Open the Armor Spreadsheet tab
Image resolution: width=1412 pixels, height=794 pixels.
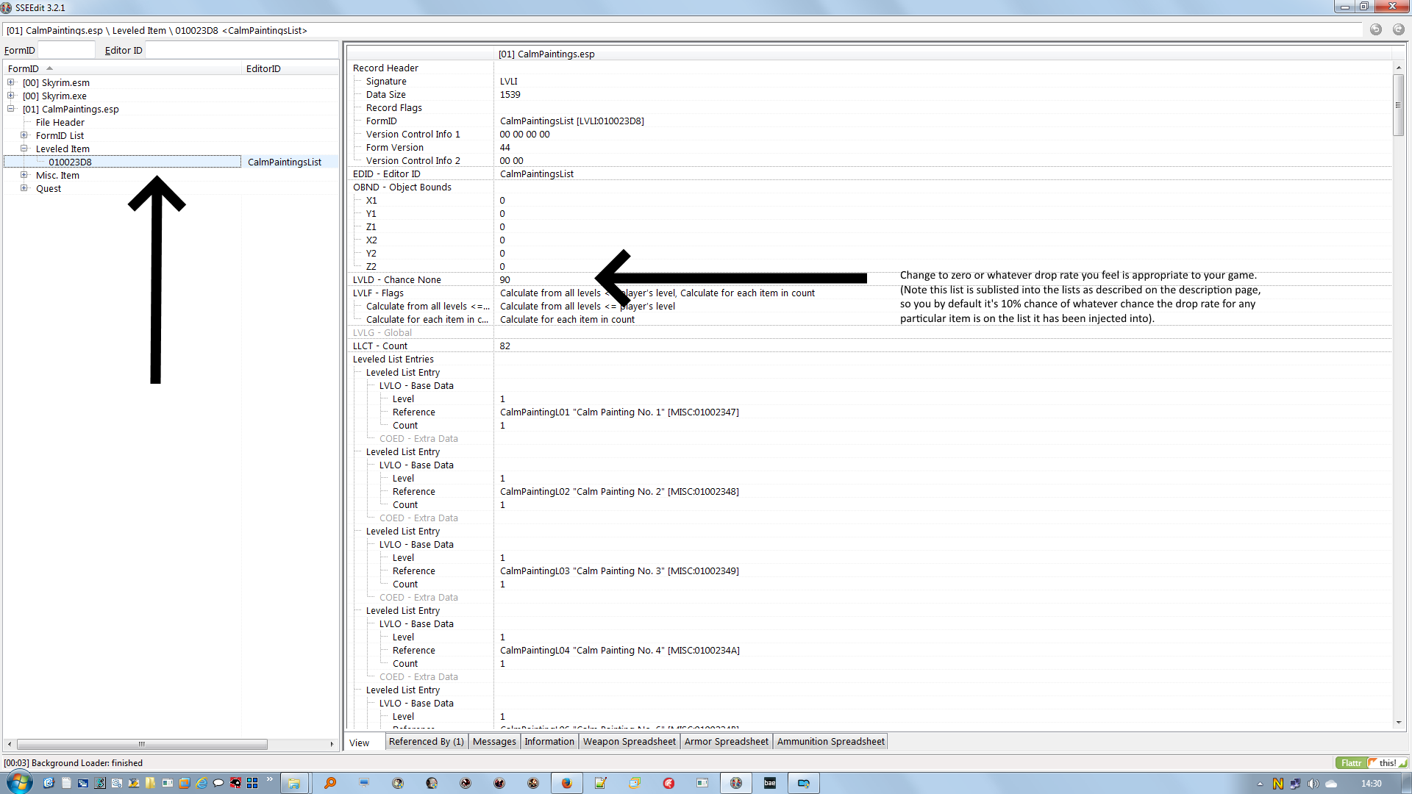coord(727,741)
